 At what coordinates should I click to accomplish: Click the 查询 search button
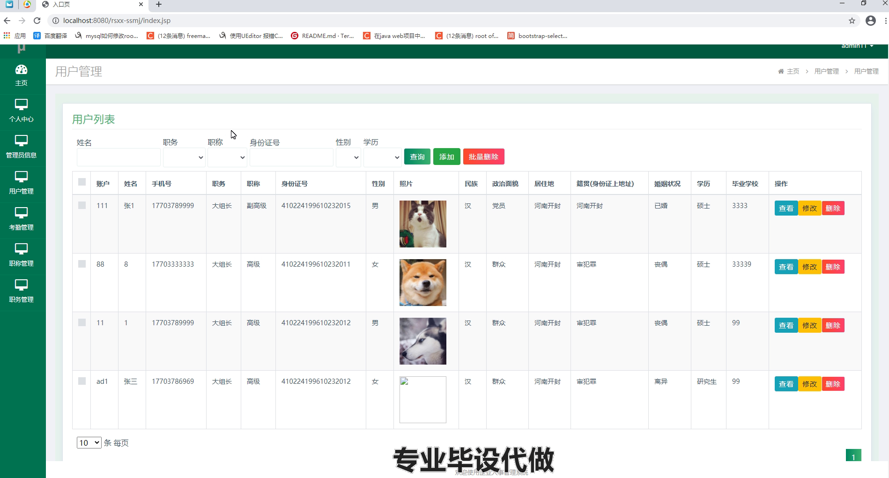point(417,157)
